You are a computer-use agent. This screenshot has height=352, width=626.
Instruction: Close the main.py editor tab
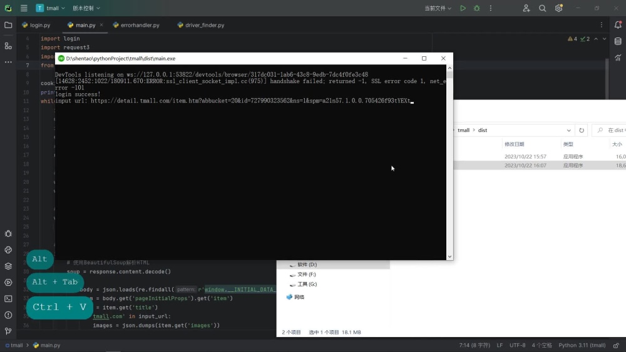(x=101, y=25)
